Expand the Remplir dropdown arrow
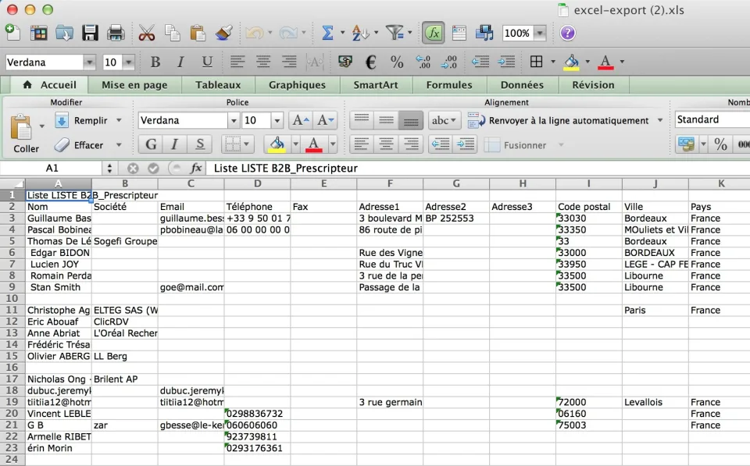Viewport: 750px width, 466px height. 119,120
